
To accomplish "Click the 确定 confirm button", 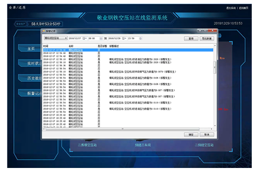I will tap(191, 135).
